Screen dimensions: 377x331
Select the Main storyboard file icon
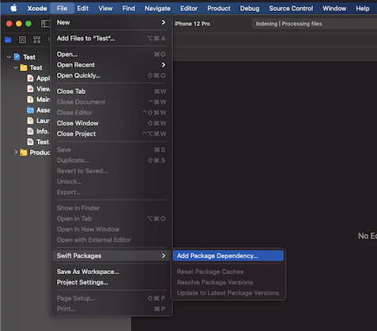click(x=30, y=100)
